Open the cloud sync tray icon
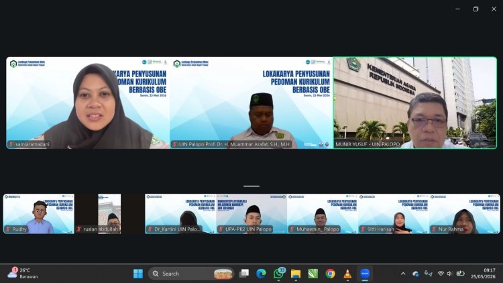This screenshot has height=283, width=503. pyautogui.click(x=416, y=274)
